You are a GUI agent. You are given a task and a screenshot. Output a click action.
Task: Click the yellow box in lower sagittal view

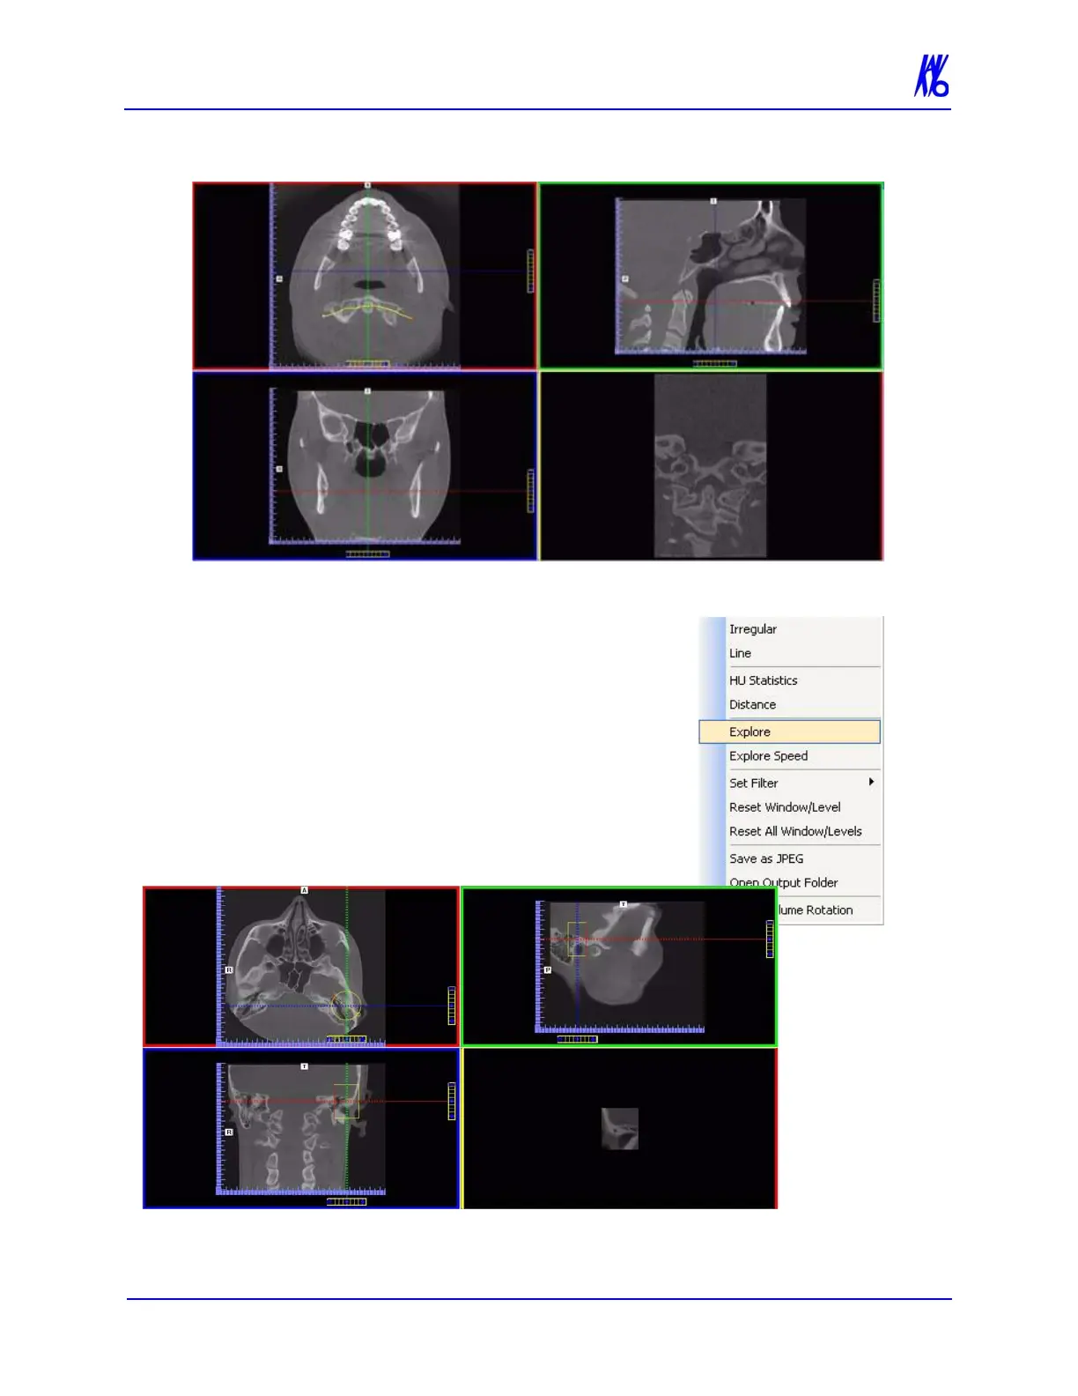click(577, 939)
